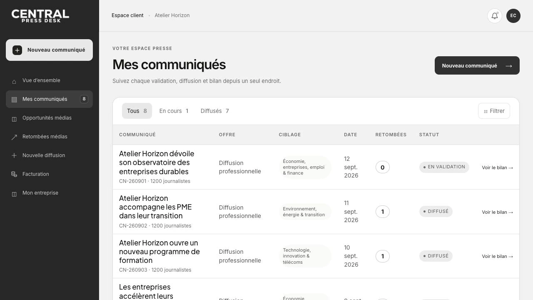Click the home icon for Vue d'ensemble

pos(14,81)
